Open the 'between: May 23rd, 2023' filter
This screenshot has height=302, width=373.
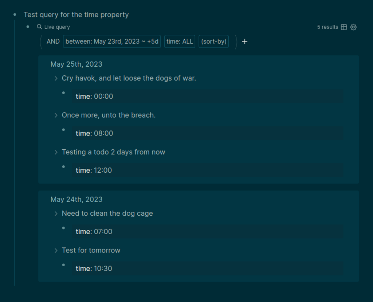pyautogui.click(x=112, y=42)
